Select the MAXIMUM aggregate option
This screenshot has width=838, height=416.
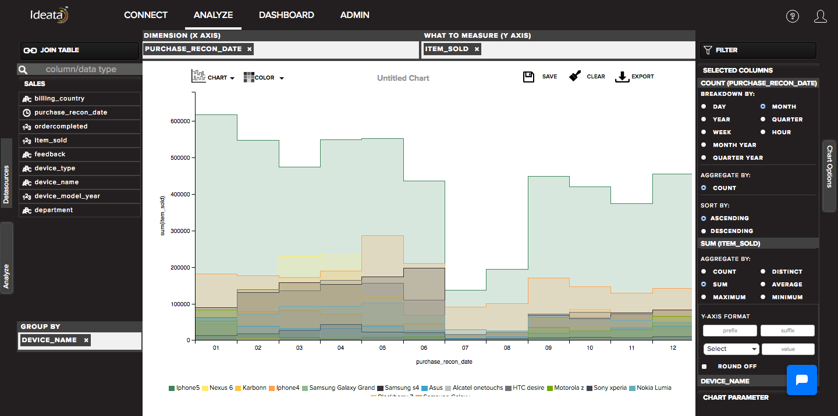(x=704, y=297)
